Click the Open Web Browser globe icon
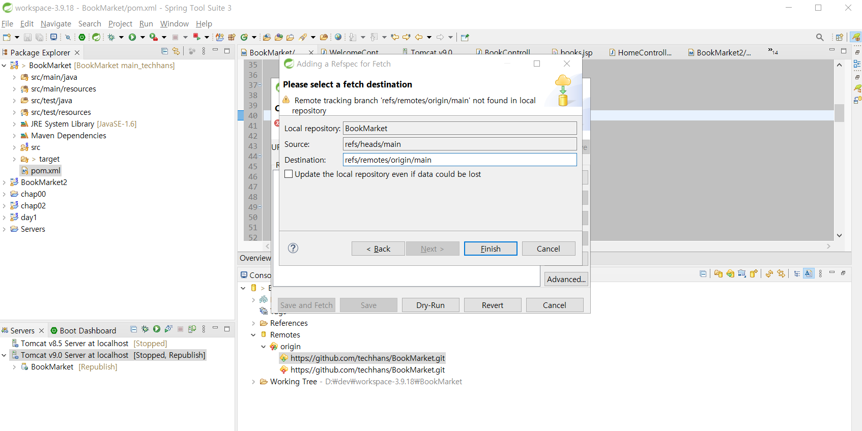This screenshot has height=431, width=862. click(338, 37)
